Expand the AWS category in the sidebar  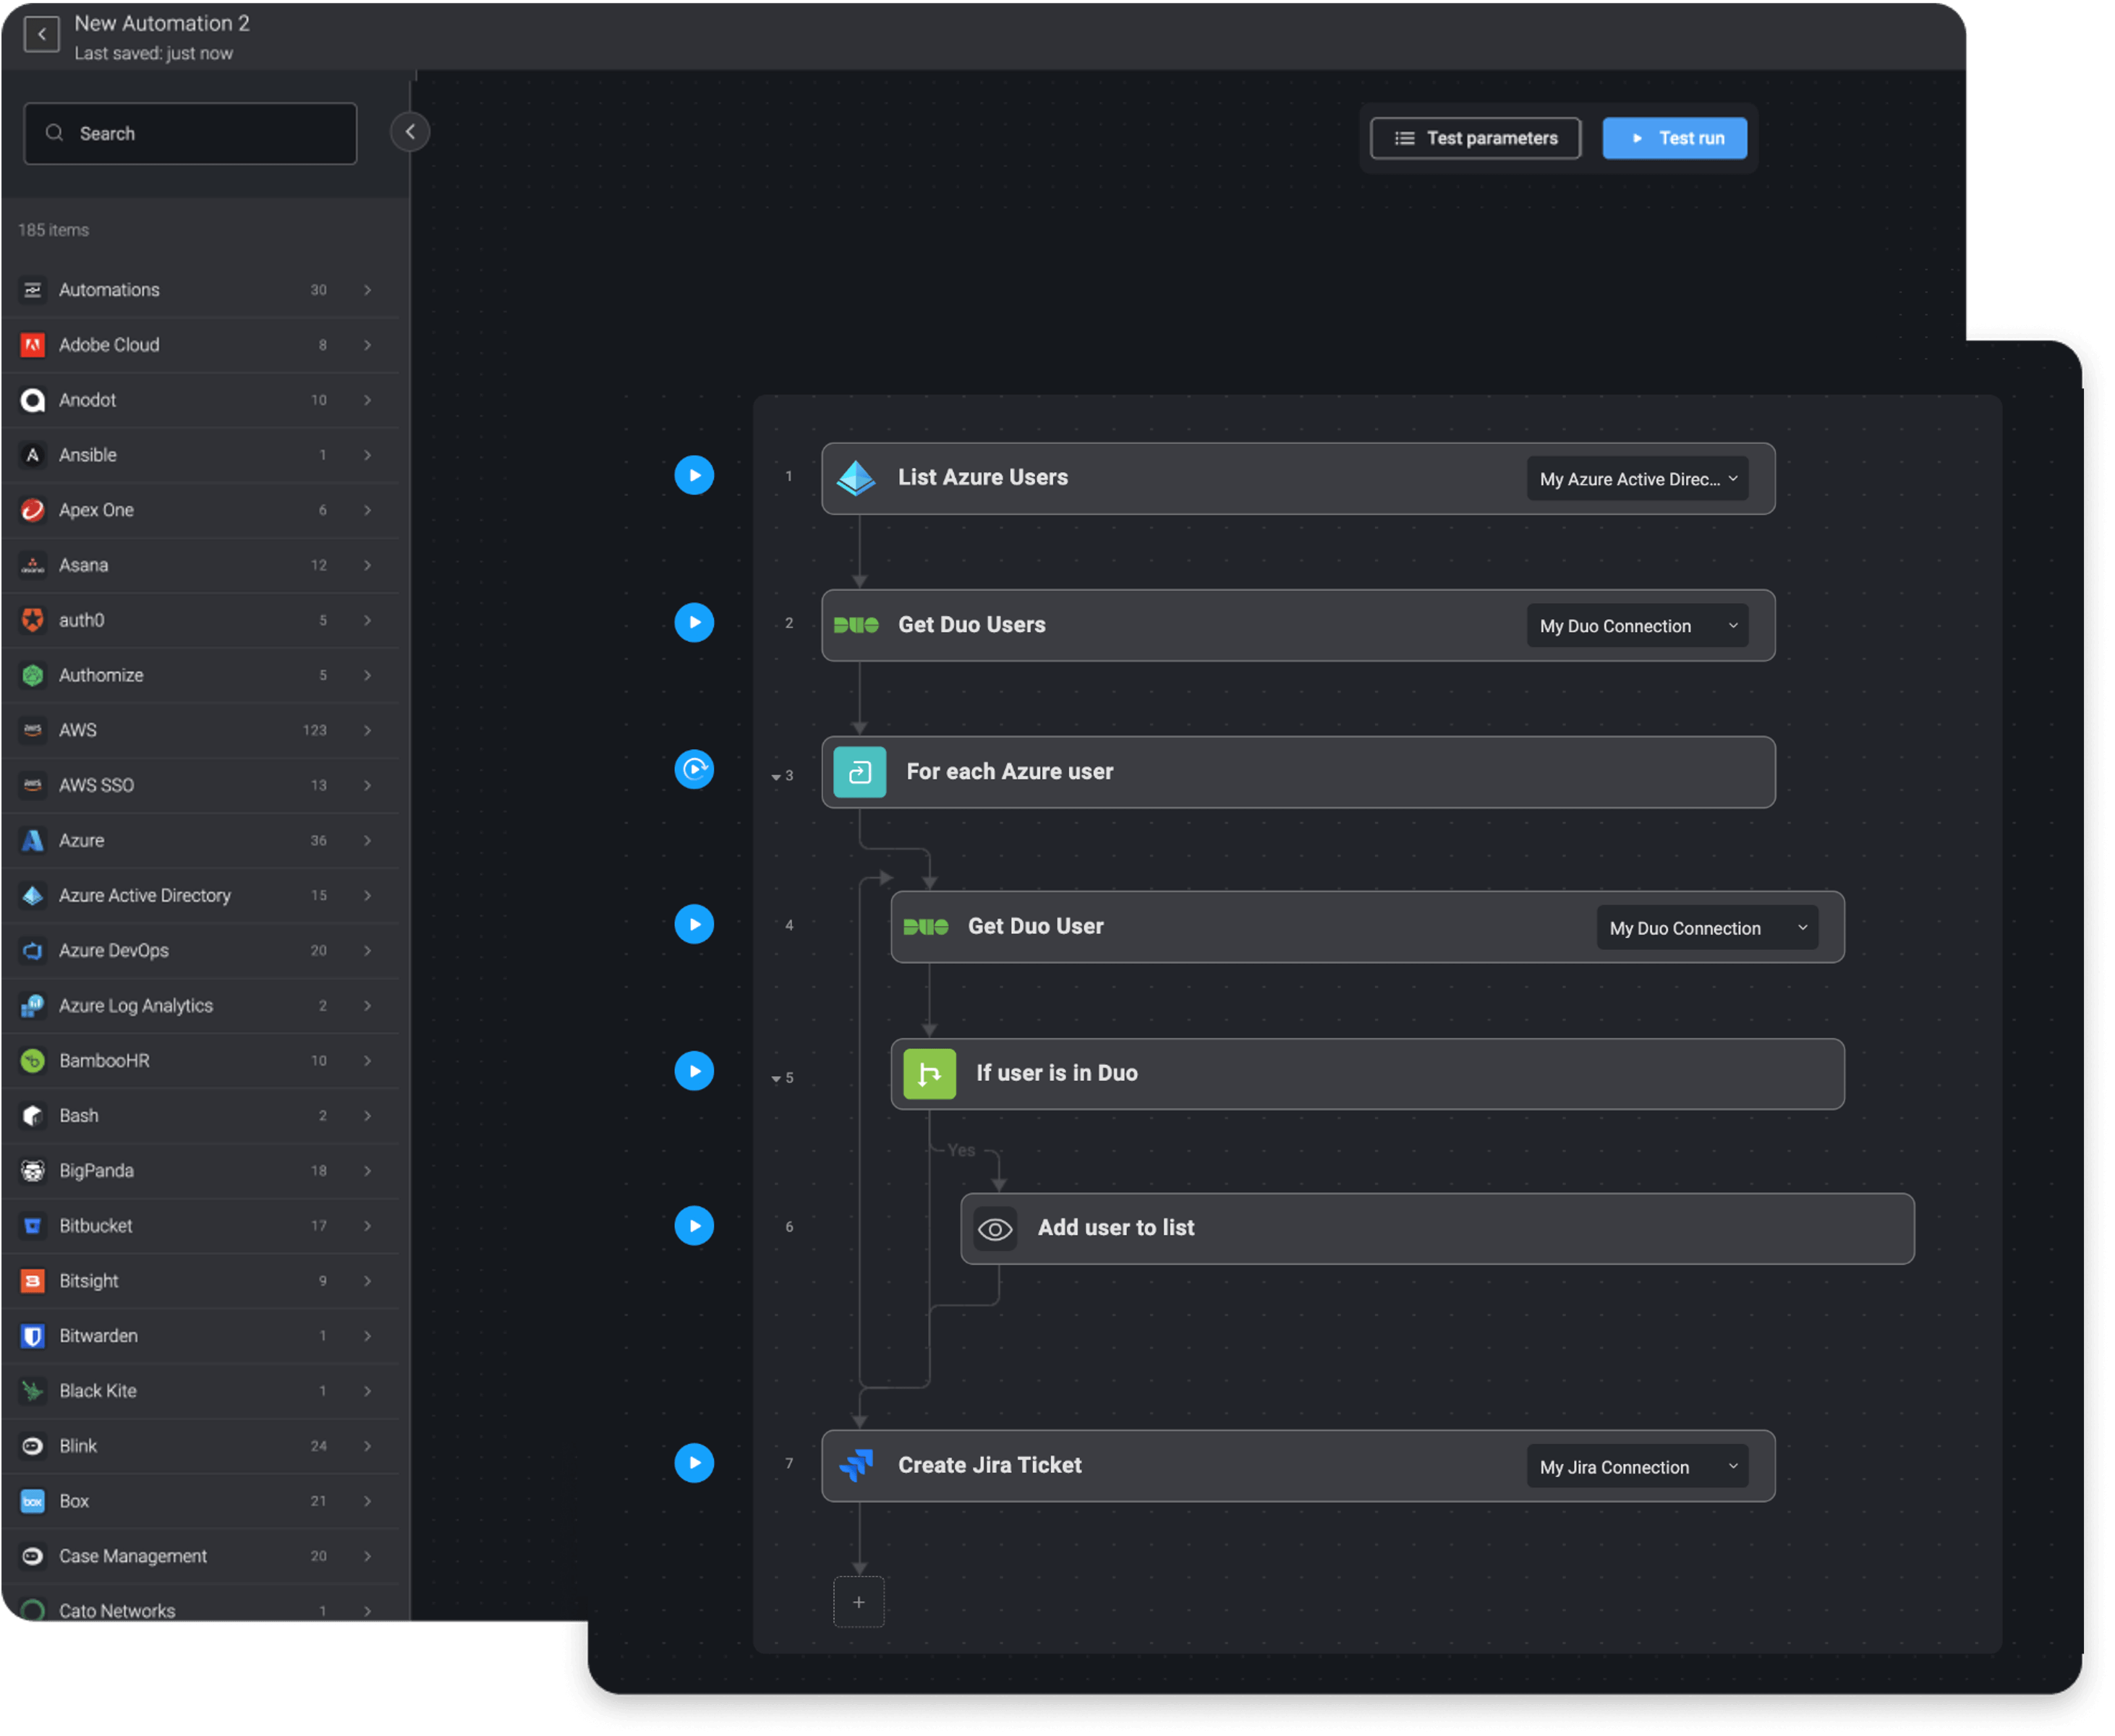(x=200, y=730)
